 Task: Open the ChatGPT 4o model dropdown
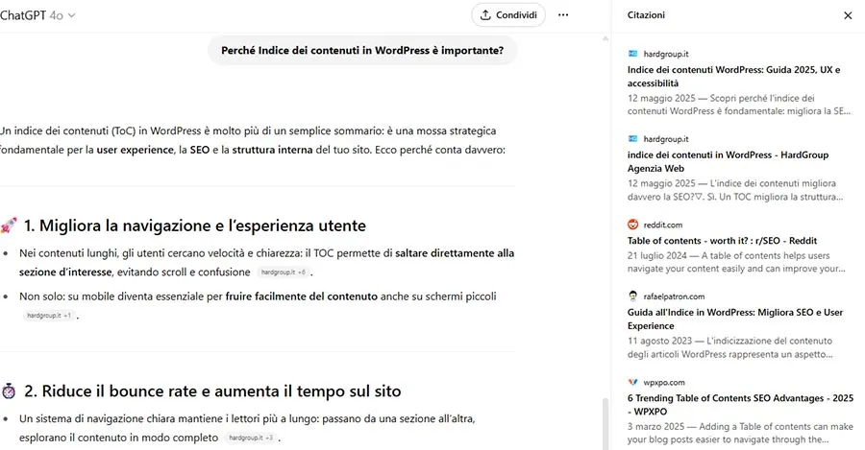37,15
